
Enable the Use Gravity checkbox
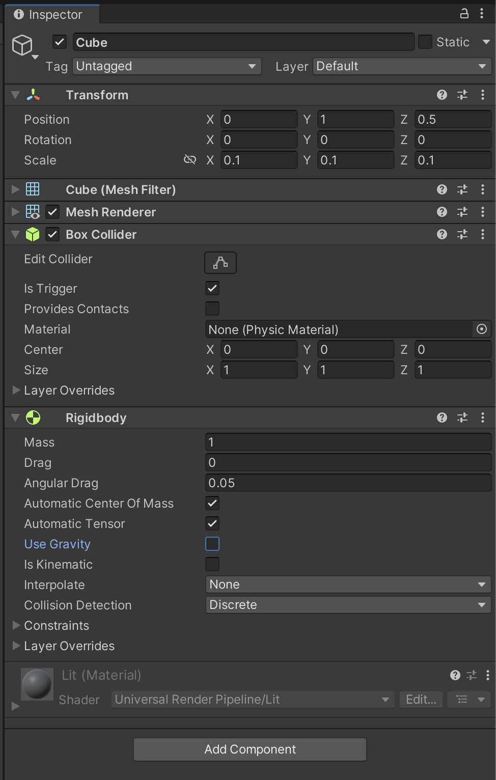pos(212,544)
